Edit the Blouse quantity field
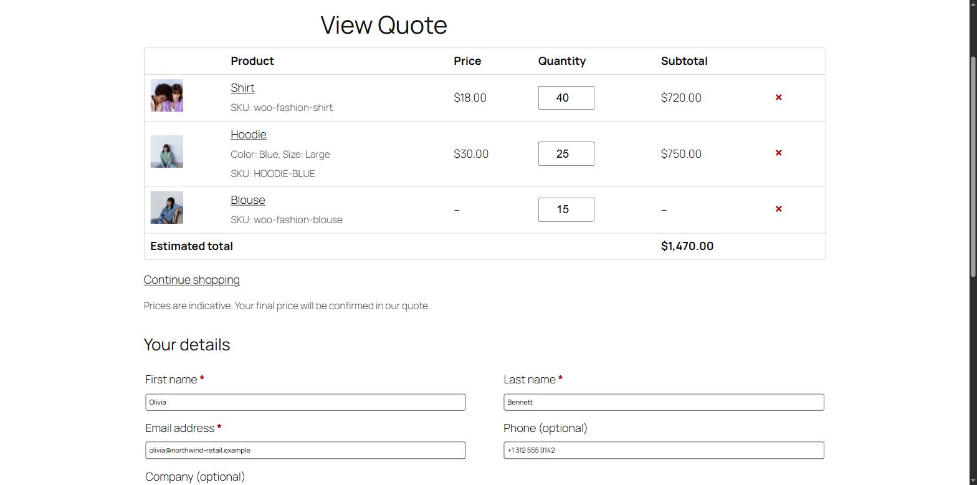Screen dimensions: 977x485 pos(566,209)
